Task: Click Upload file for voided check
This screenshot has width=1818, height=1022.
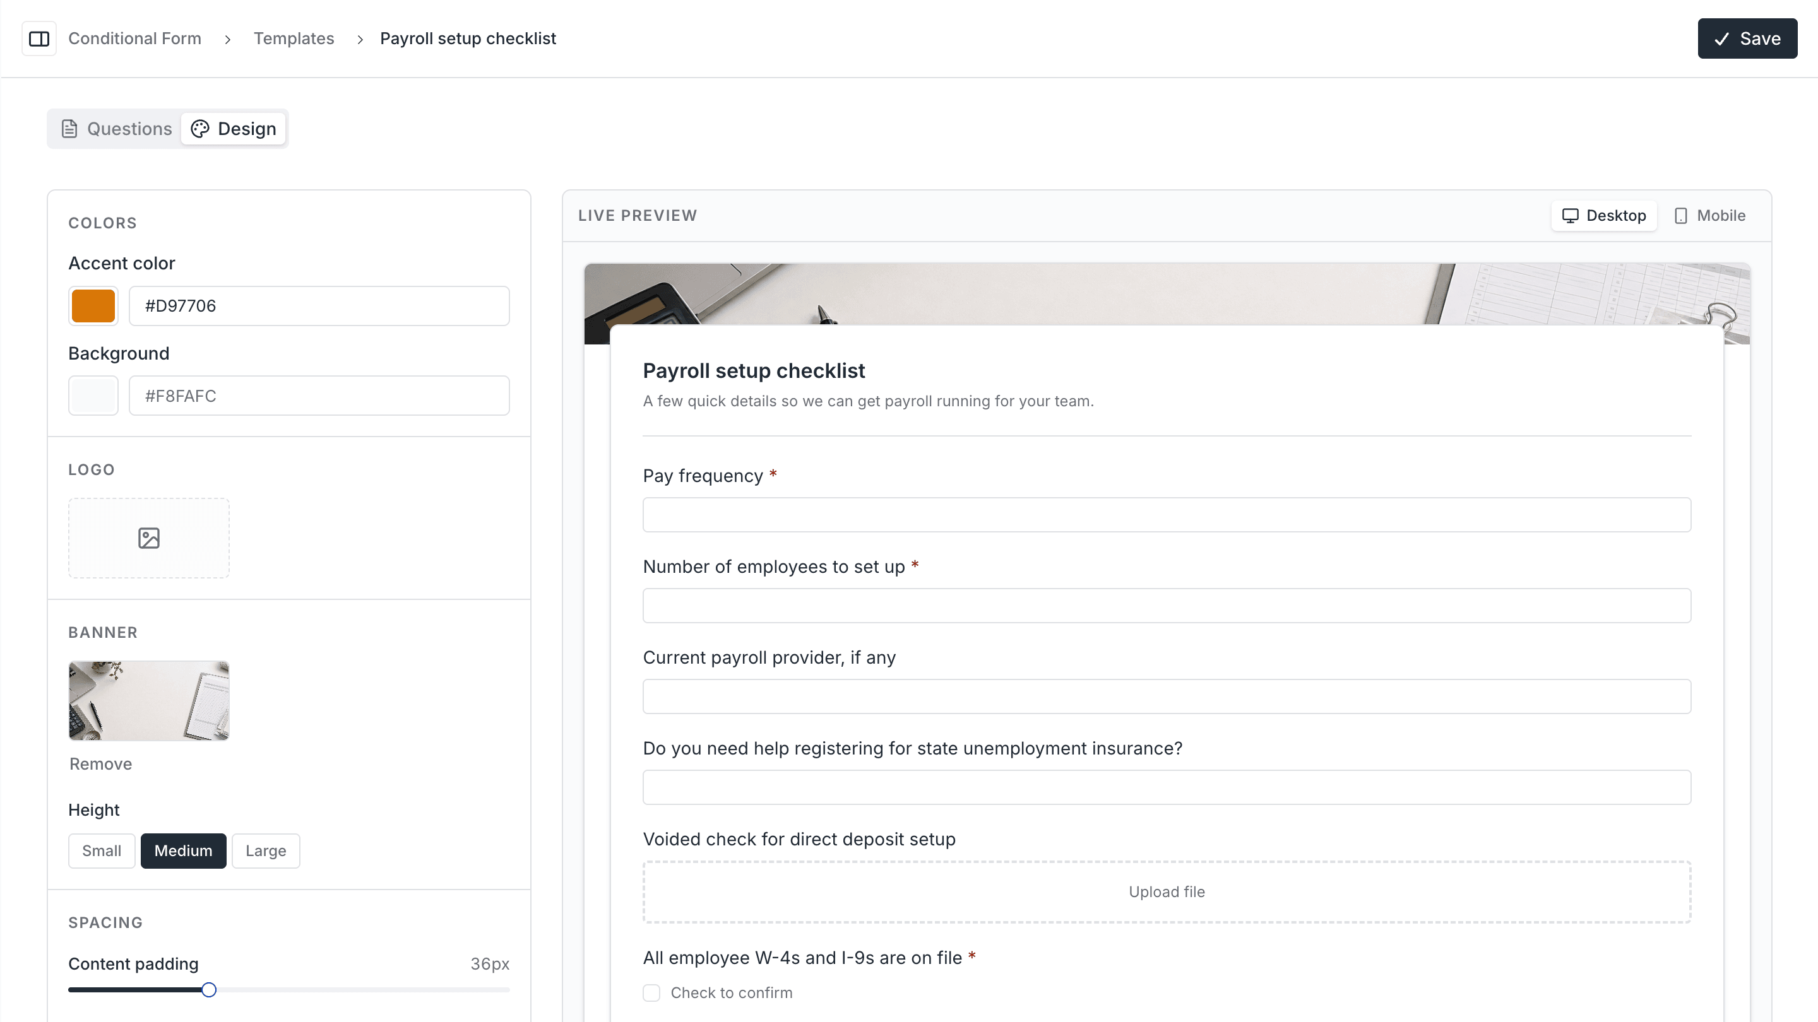Action: click(x=1167, y=892)
